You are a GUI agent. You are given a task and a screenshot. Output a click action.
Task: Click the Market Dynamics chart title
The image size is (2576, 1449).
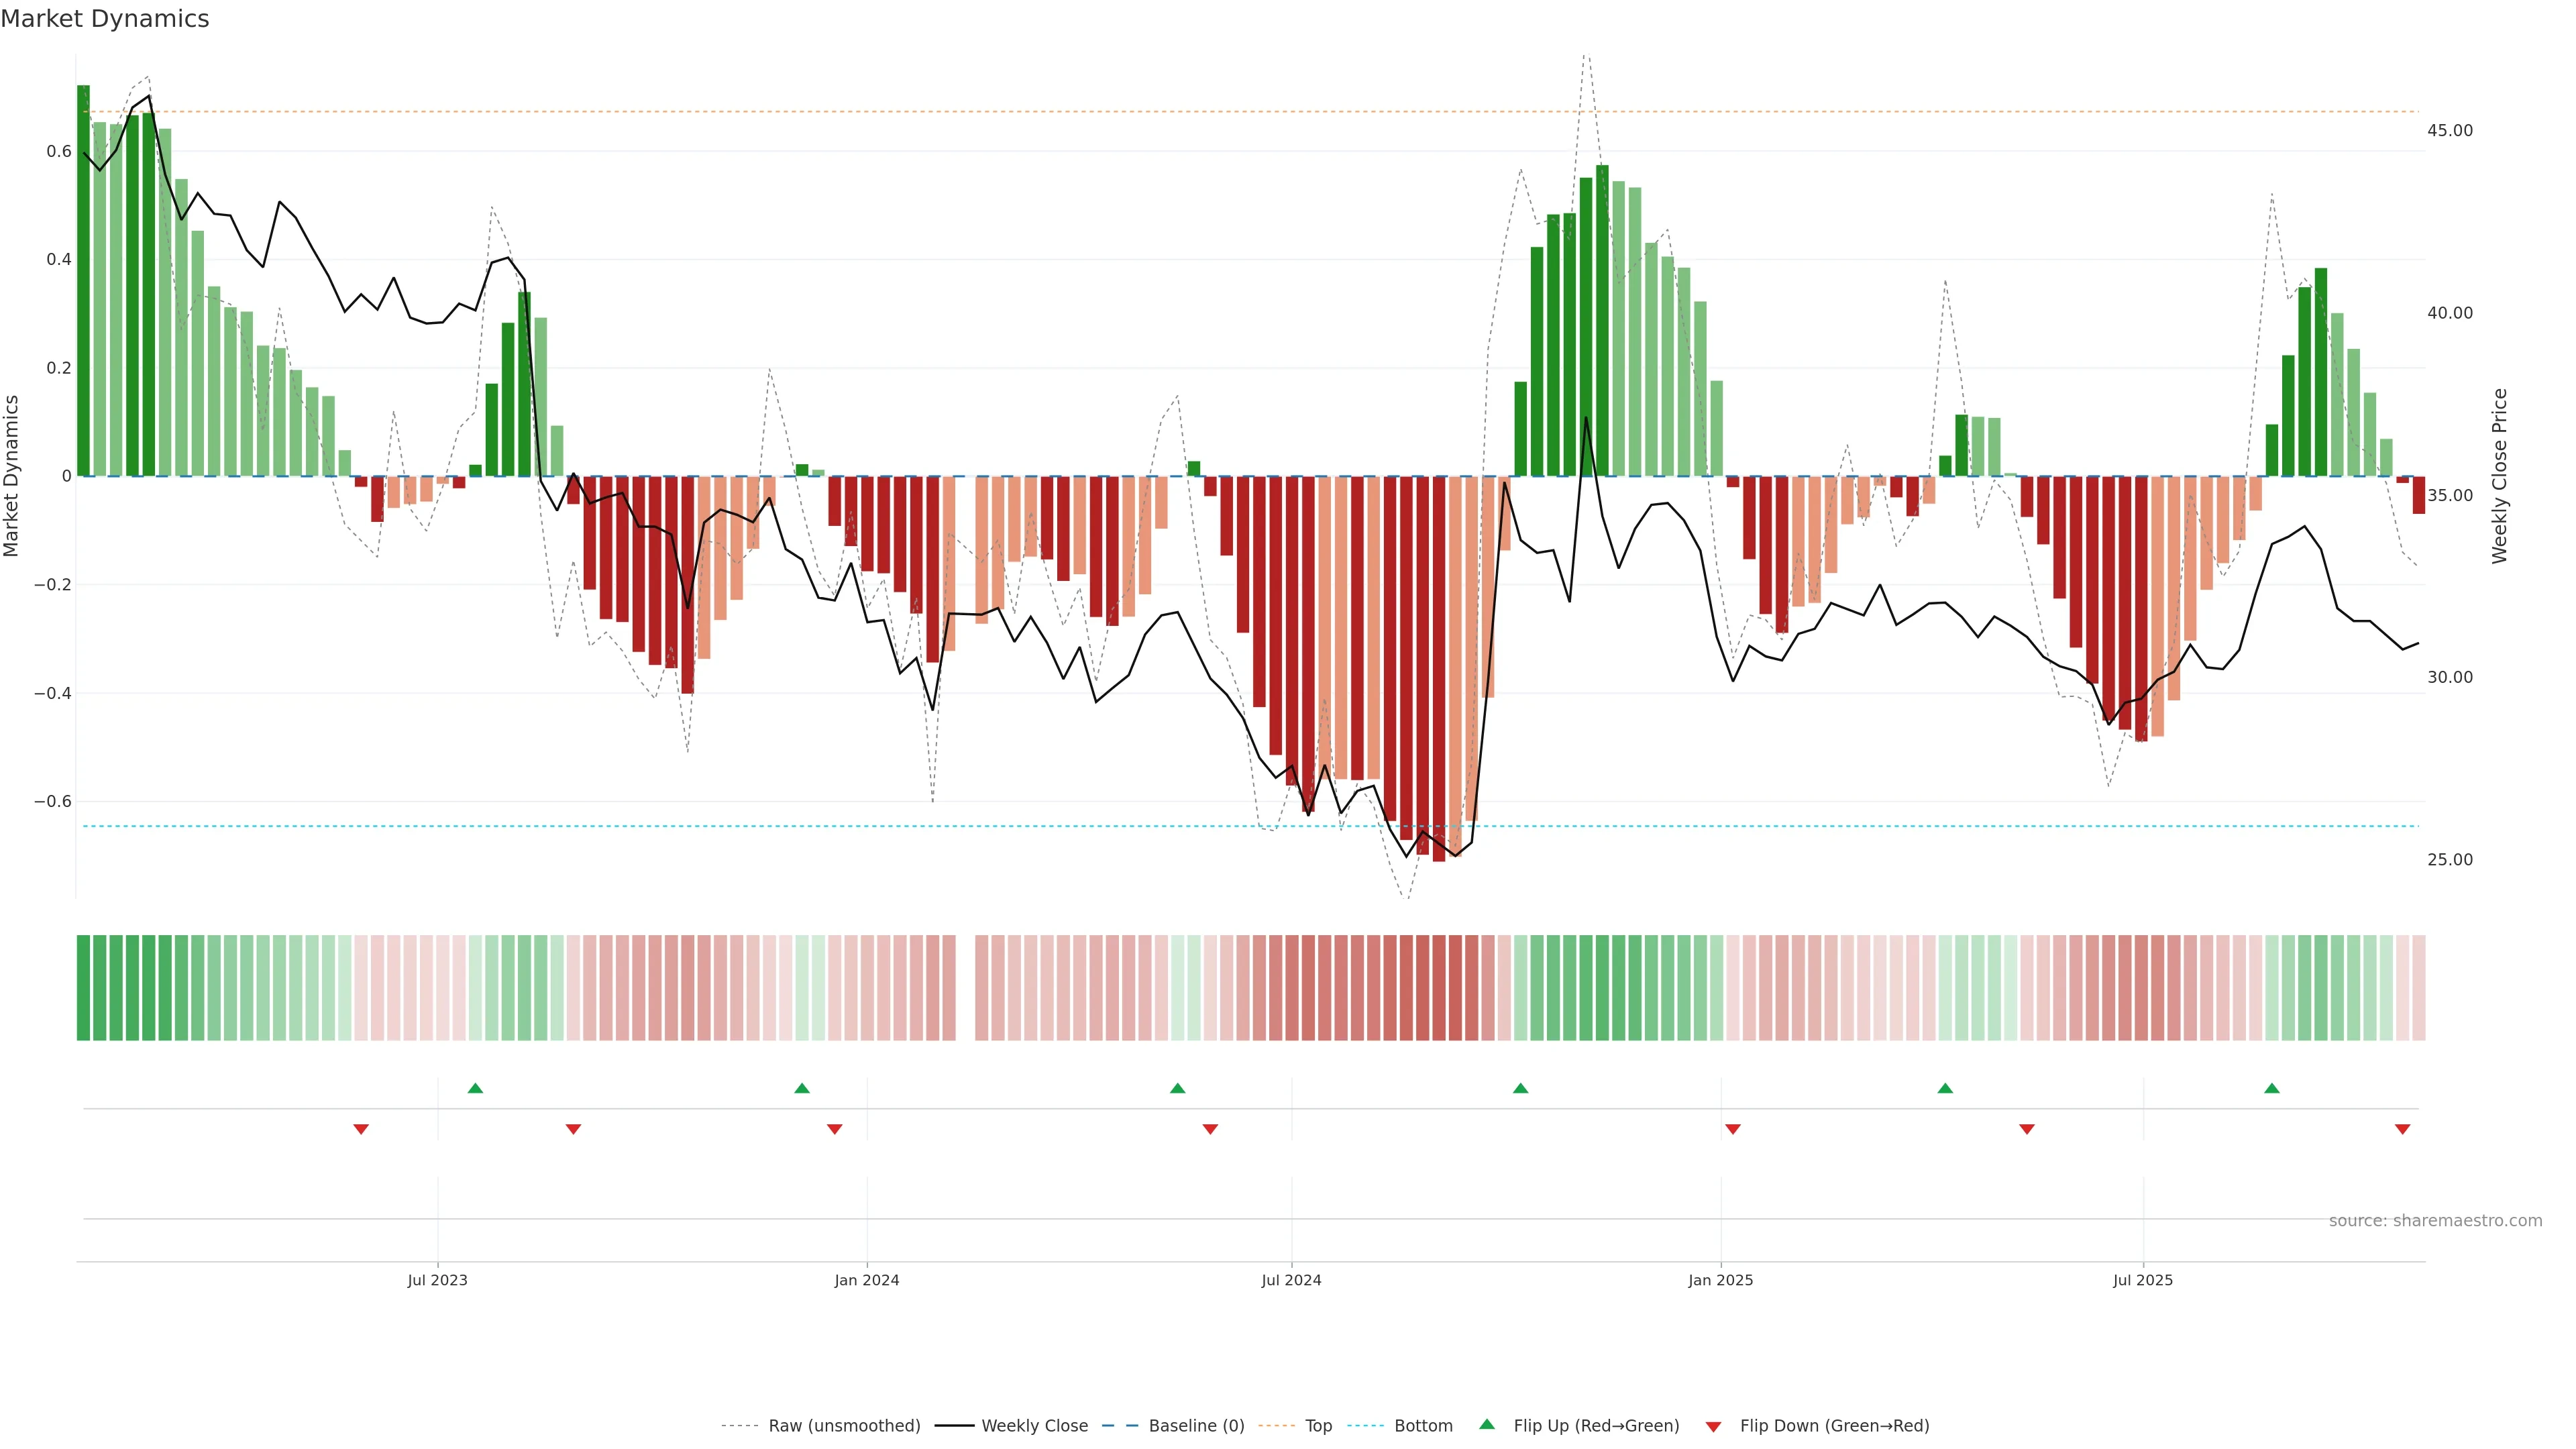click(x=105, y=19)
